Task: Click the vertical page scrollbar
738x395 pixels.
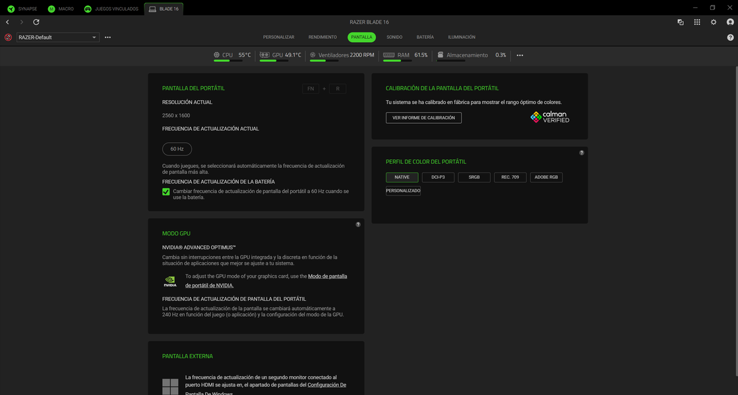Action: point(736,221)
